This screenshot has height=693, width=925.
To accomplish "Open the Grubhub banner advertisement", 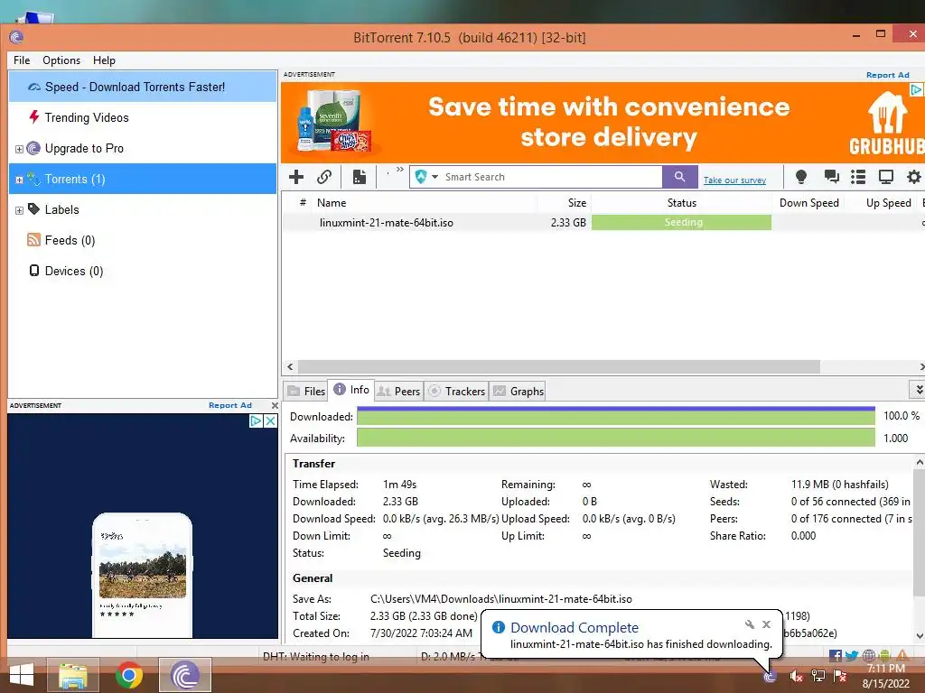I will tap(603, 123).
